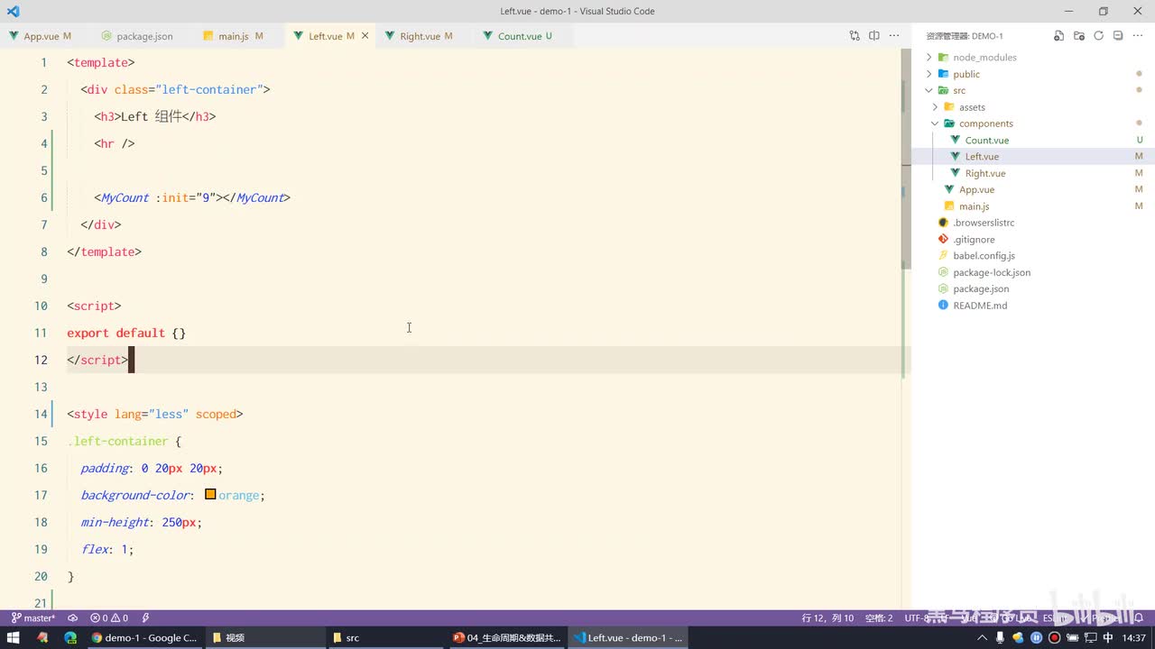Click the lightning icon in status bar
Viewport: 1155px width, 649px height.
point(145,618)
